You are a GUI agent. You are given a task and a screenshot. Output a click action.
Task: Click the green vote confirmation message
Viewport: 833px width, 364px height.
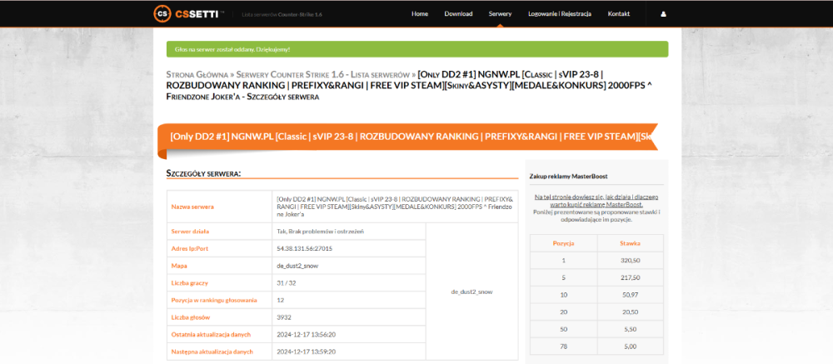(x=417, y=49)
